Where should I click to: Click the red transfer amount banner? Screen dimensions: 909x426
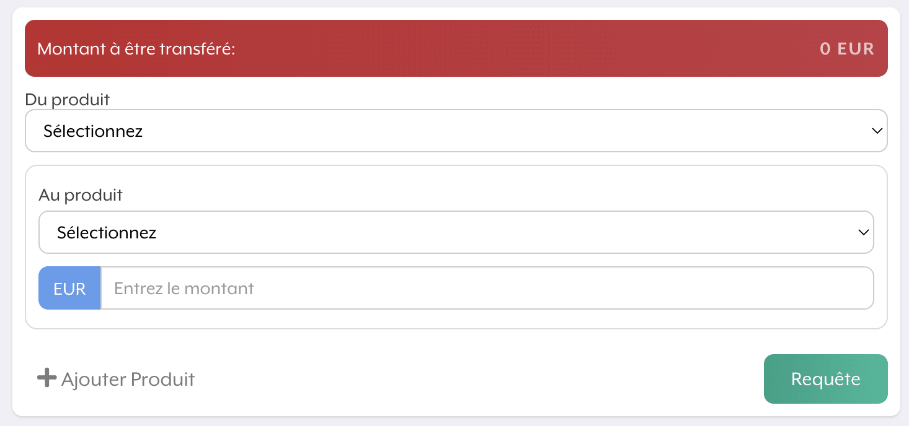coord(496,49)
